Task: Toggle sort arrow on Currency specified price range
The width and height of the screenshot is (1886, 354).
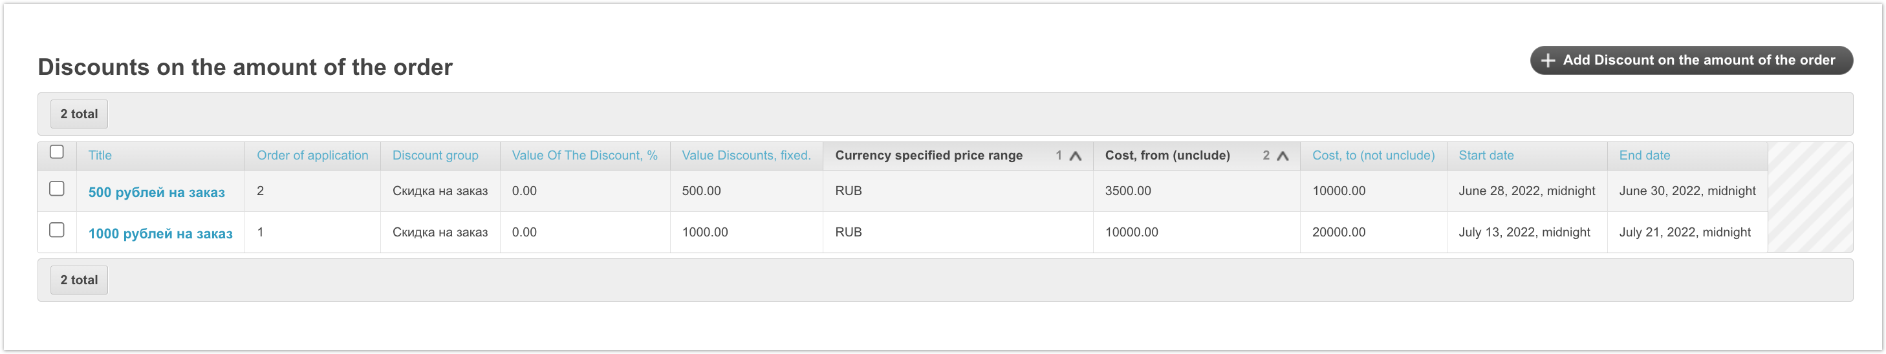Action: click(x=1075, y=156)
